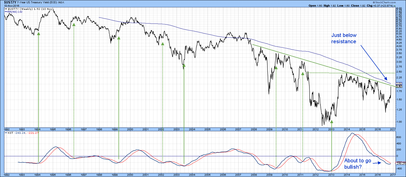The width and height of the screenshot is (406, 177).
Task: Click the 'About to go bullish?' annotation text
Action: point(358,164)
